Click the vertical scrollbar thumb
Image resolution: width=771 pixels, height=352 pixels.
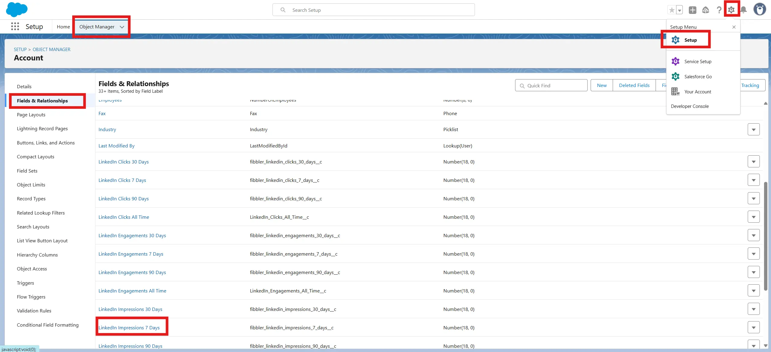click(x=765, y=236)
